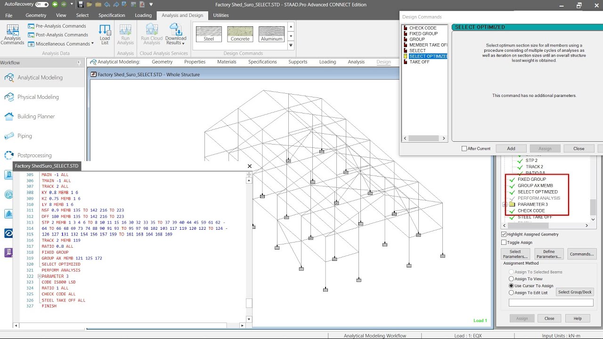The image size is (603, 339).
Task: Click the Add button in Design Commands
Action: 511,148
